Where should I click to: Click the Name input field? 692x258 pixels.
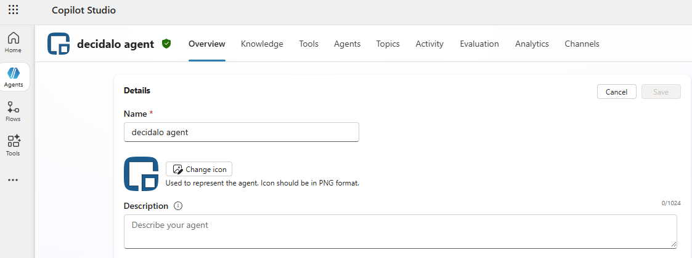click(242, 132)
